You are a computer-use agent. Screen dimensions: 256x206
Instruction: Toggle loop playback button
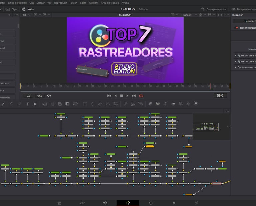tap(141, 96)
